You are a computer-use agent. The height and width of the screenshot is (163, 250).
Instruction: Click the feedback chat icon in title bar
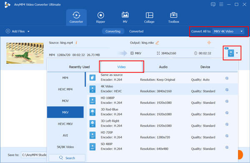(x=213, y=4)
